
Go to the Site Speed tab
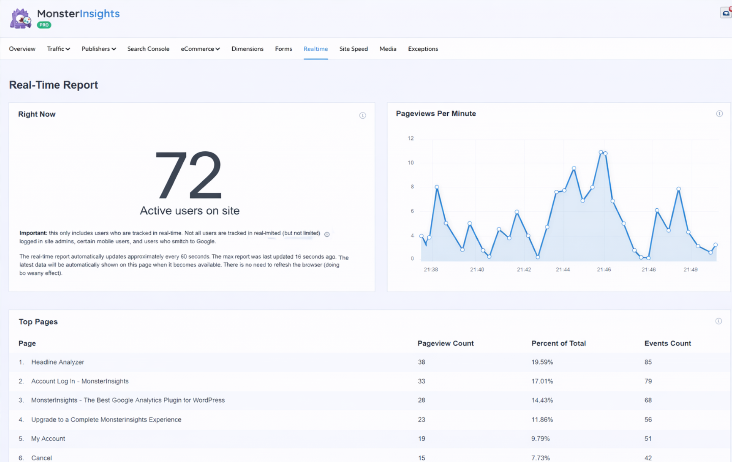(353, 49)
